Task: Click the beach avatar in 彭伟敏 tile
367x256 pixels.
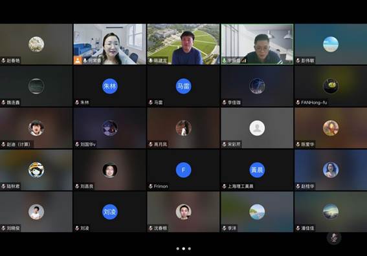Action: click(x=331, y=44)
